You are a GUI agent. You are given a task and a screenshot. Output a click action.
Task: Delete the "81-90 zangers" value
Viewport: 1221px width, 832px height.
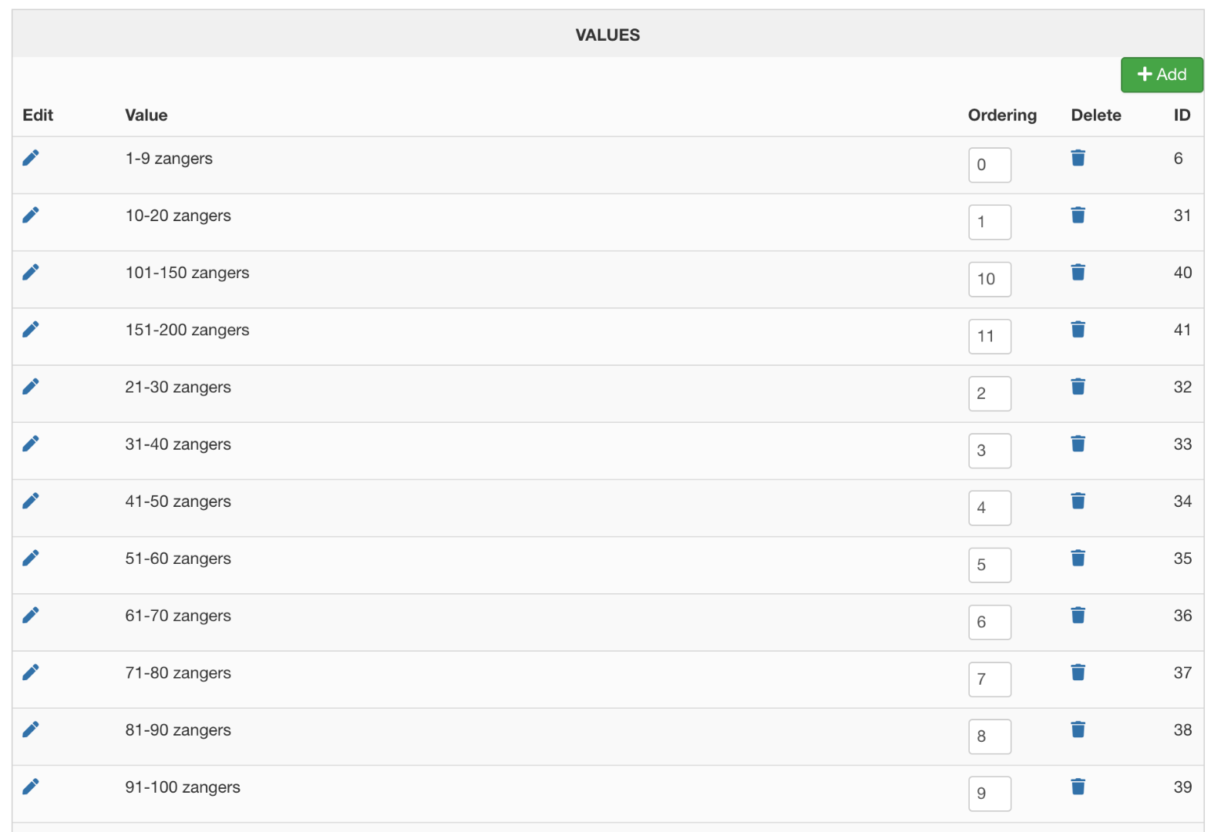(x=1078, y=730)
